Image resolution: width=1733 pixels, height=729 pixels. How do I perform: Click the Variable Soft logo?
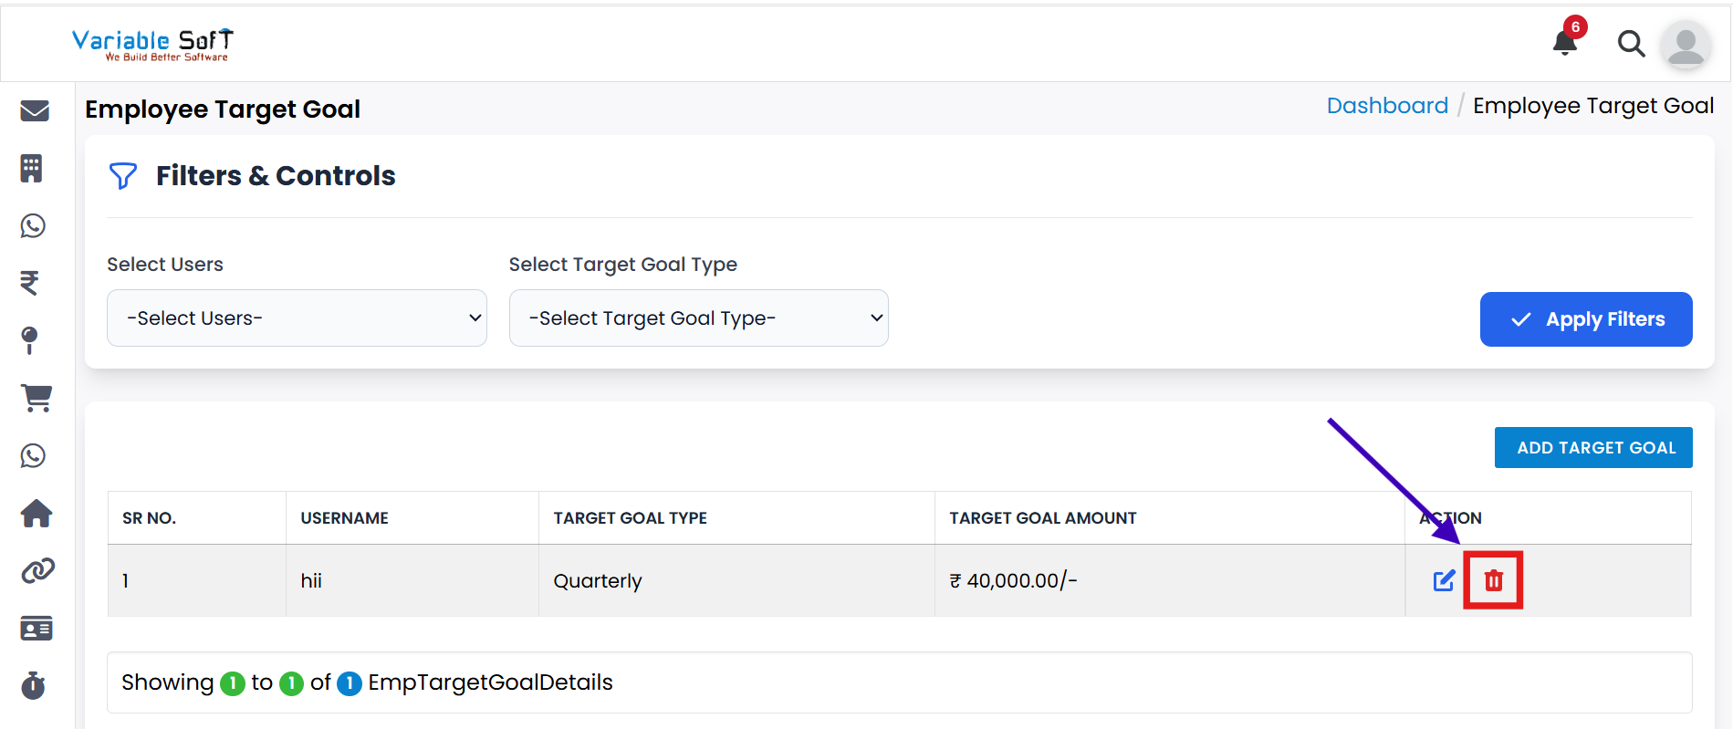(152, 44)
